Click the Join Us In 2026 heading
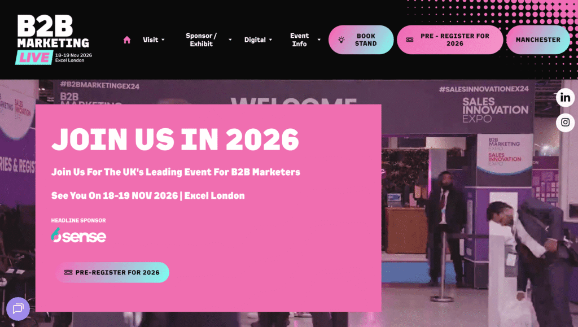Image resolution: width=578 pixels, height=327 pixels. click(175, 139)
